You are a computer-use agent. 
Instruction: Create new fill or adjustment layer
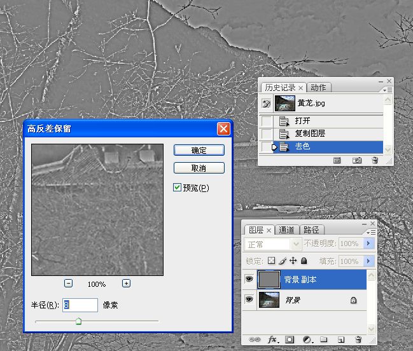point(307,340)
